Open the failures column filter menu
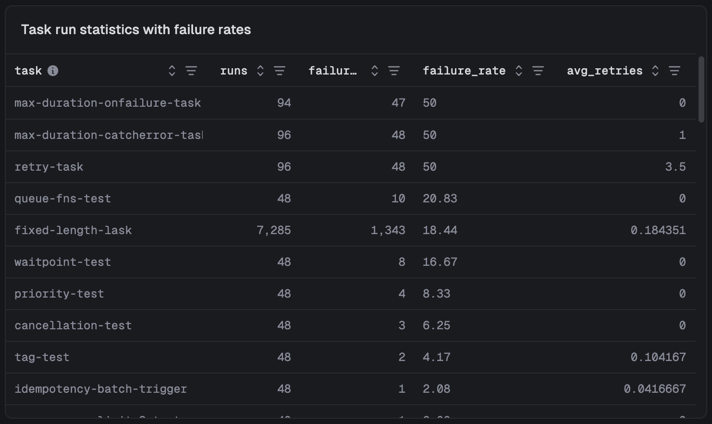Image resolution: width=712 pixels, height=424 pixels. pyautogui.click(x=394, y=70)
